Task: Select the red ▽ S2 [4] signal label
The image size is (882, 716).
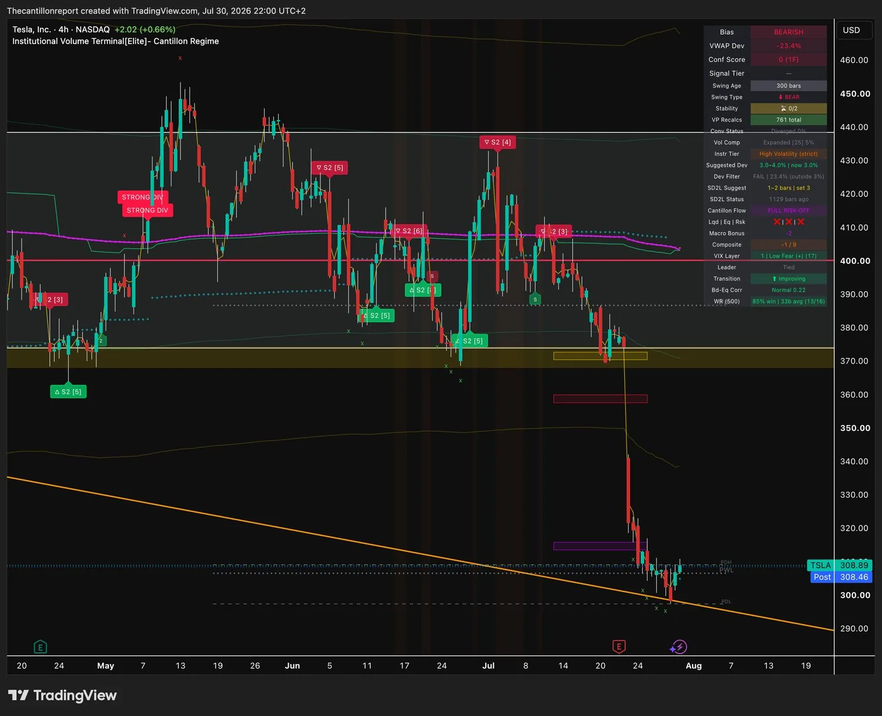Action: [x=497, y=142]
